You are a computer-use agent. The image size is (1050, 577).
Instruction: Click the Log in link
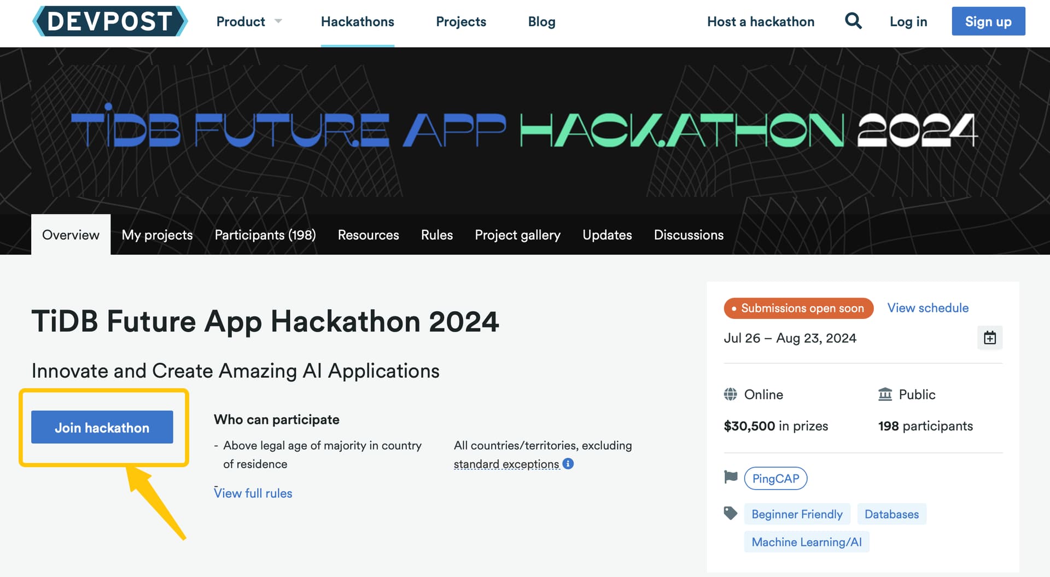(x=908, y=21)
